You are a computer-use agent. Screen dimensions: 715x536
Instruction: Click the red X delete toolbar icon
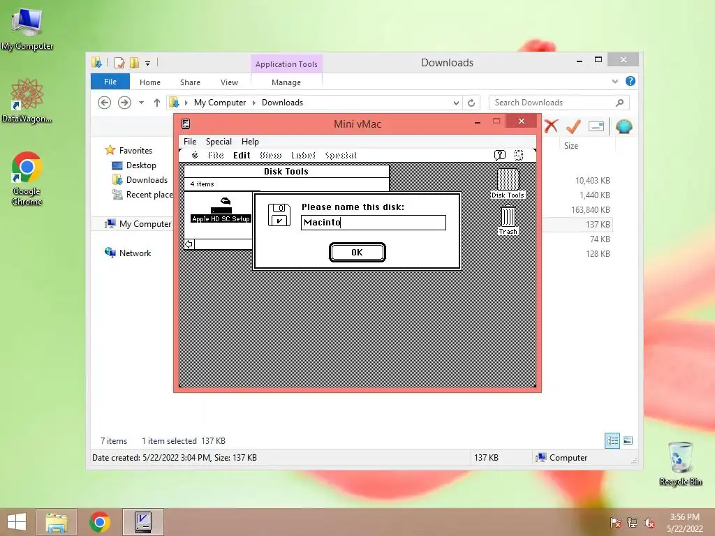point(551,126)
